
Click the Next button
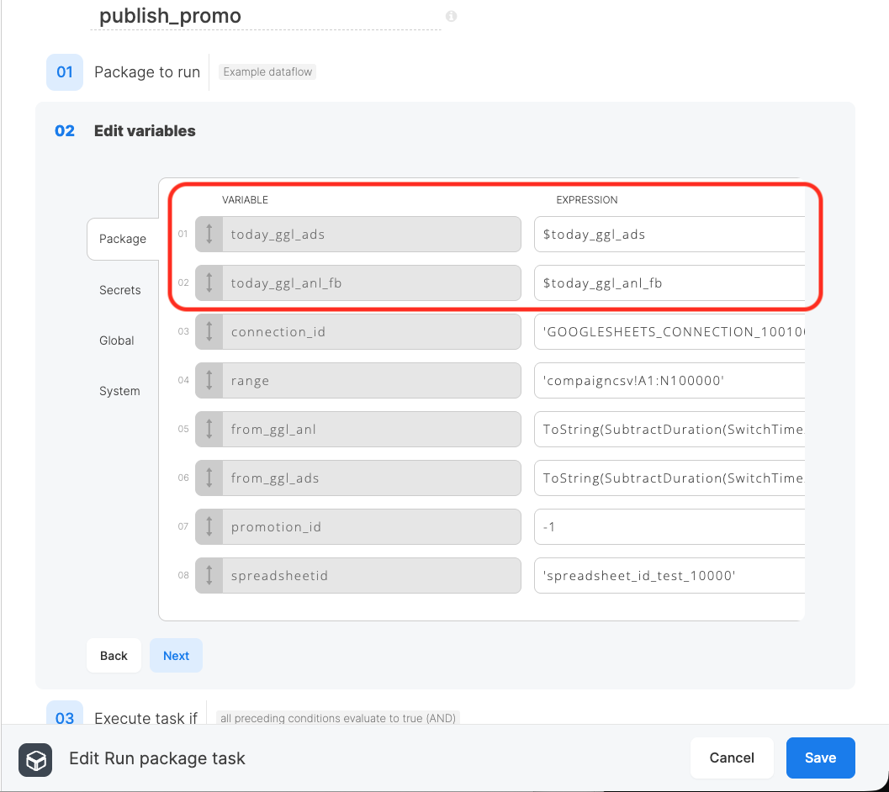(x=176, y=655)
